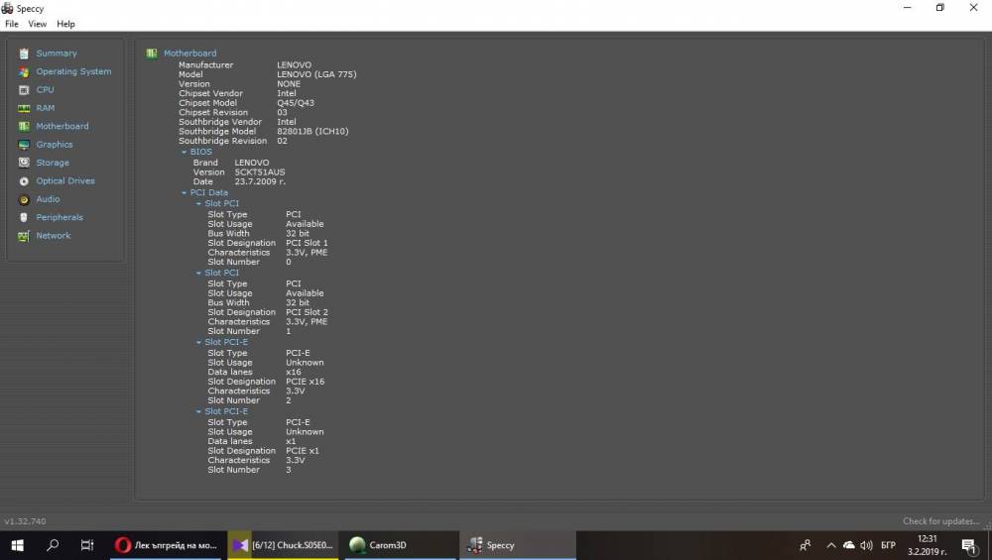The image size is (992, 560).
Task: Collapse the Slot PCI-E node for PCIE x1
Action: coord(198,411)
